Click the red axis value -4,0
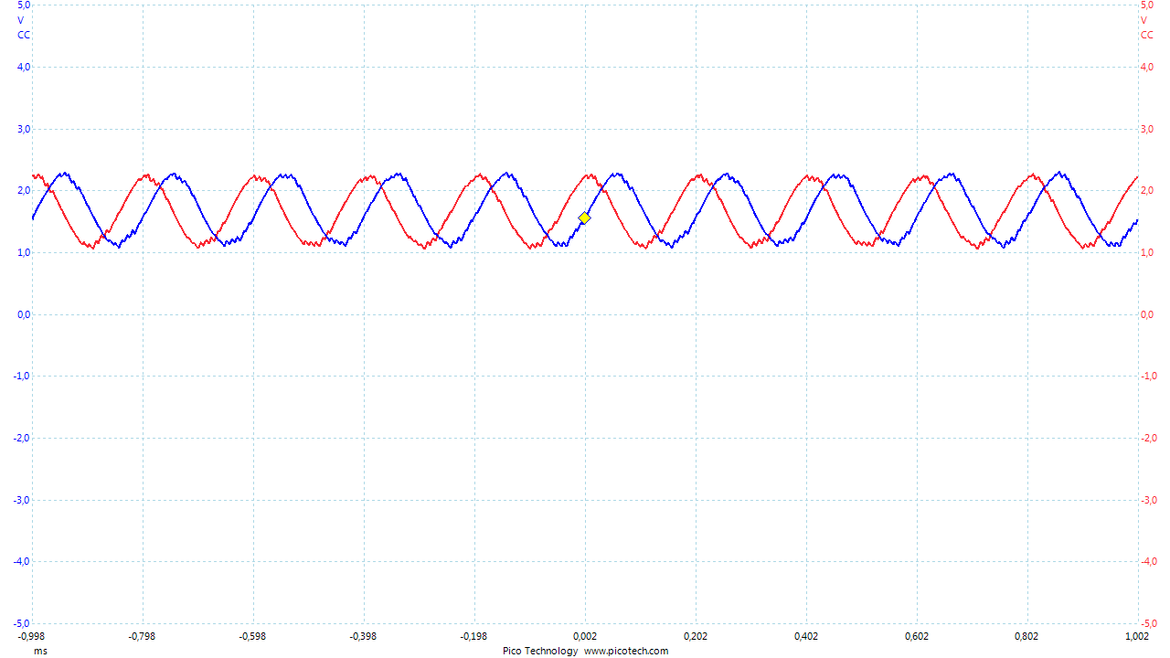Image resolution: width=1170 pixels, height=658 pixels. (x=1148, y=561)
